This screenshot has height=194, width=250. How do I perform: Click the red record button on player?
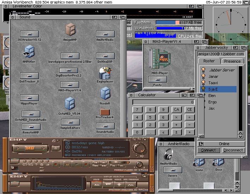coord(56,164)
